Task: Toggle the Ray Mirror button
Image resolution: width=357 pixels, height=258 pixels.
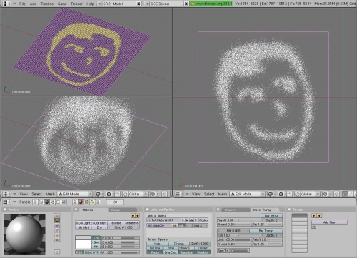Action: (271, 215)
